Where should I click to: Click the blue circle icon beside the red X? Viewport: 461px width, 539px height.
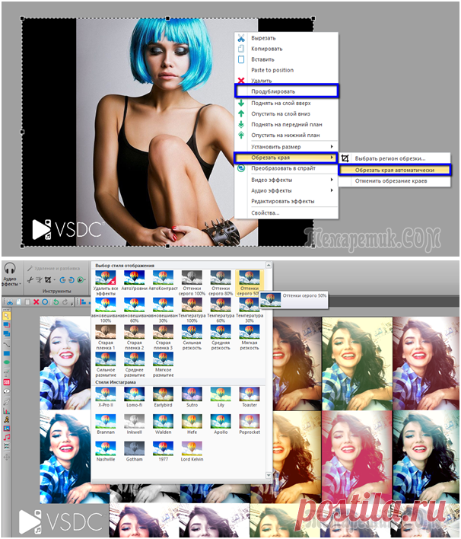pyautogui.click(x=45, y=301)
